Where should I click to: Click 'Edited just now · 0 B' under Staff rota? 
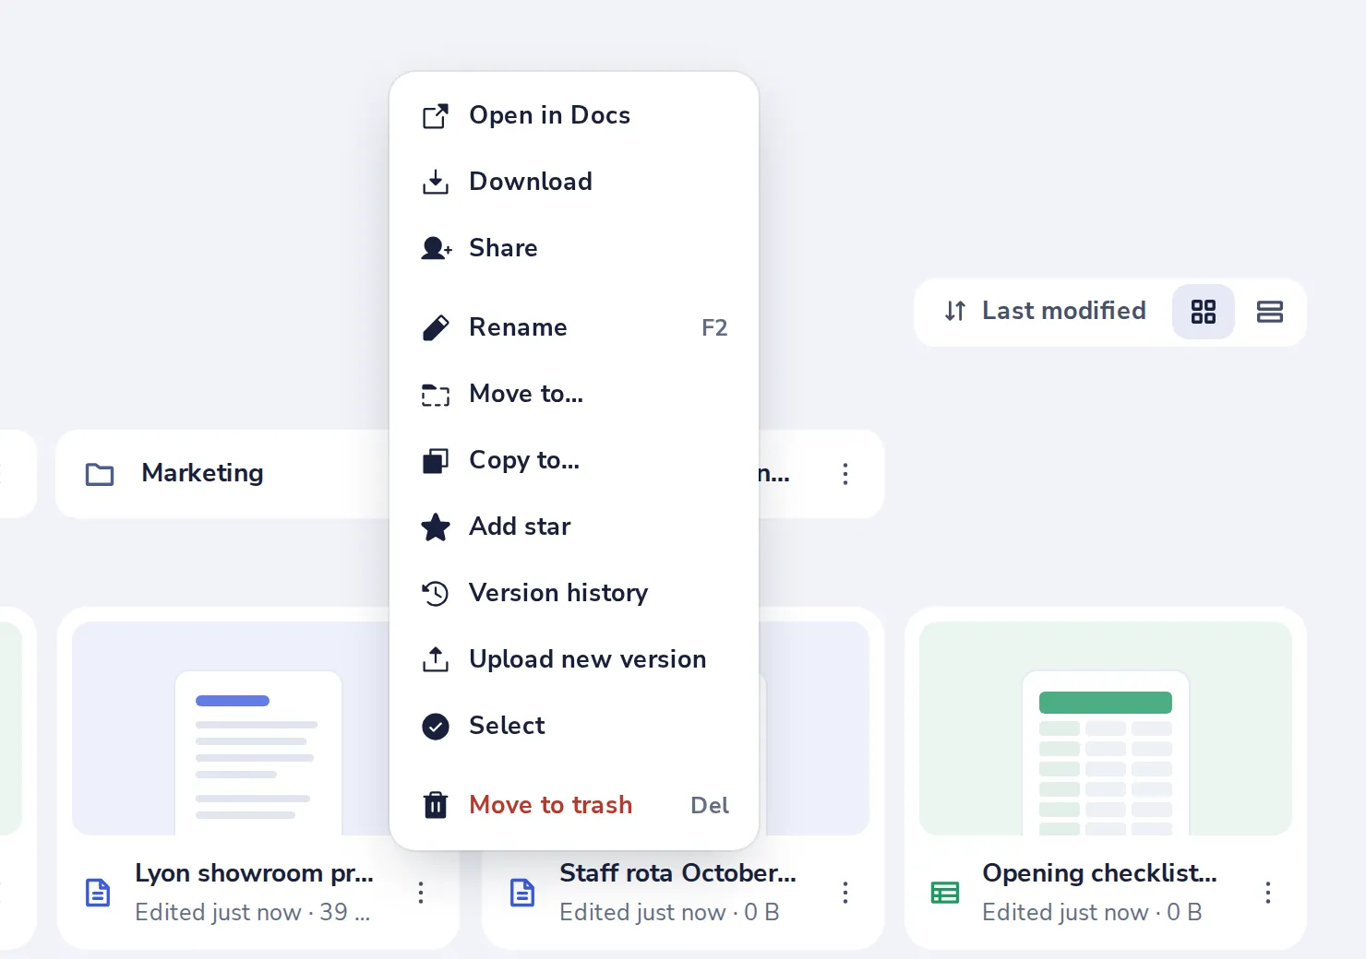669,913
